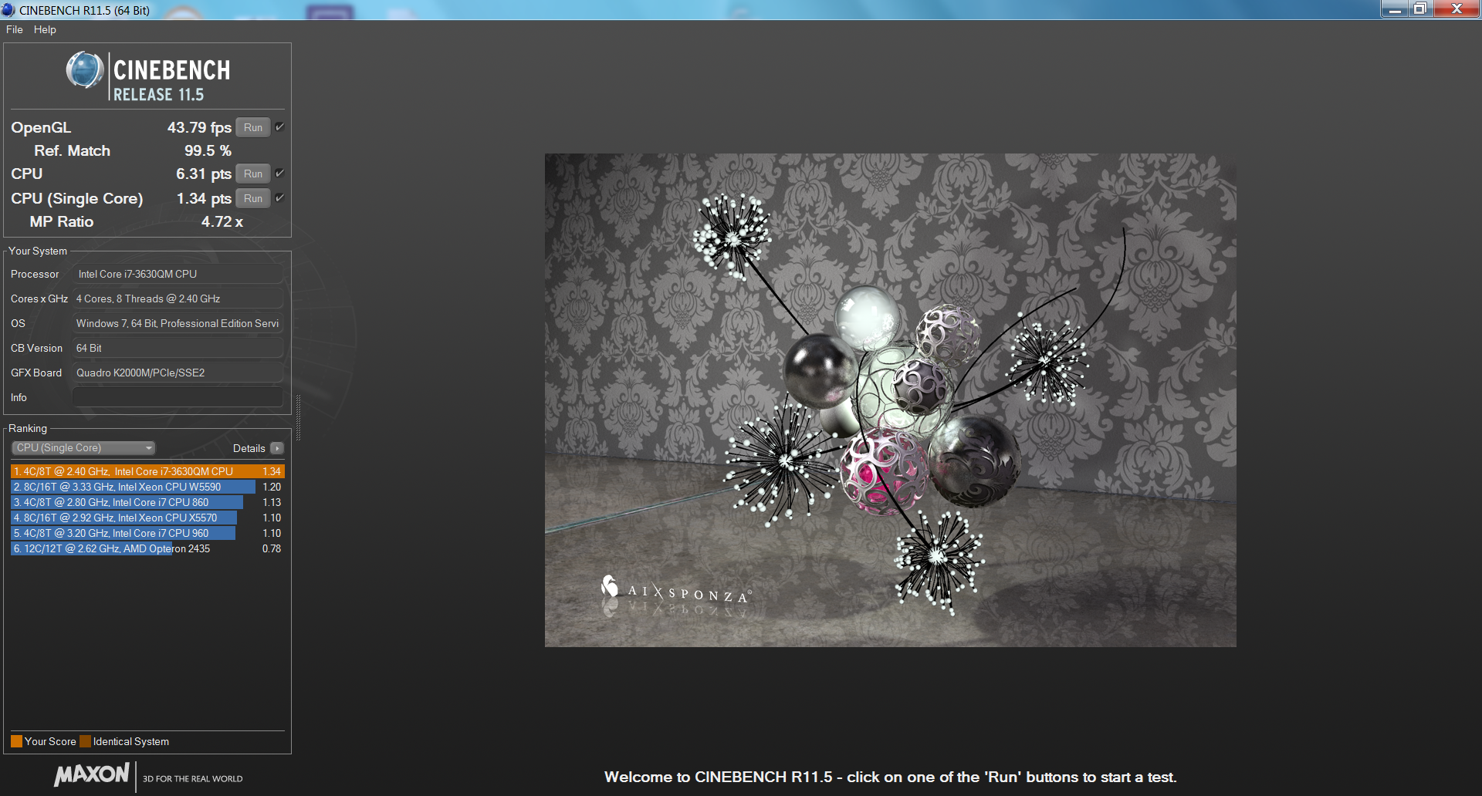Click the sidebar resize grip handle

click(298, 417)
